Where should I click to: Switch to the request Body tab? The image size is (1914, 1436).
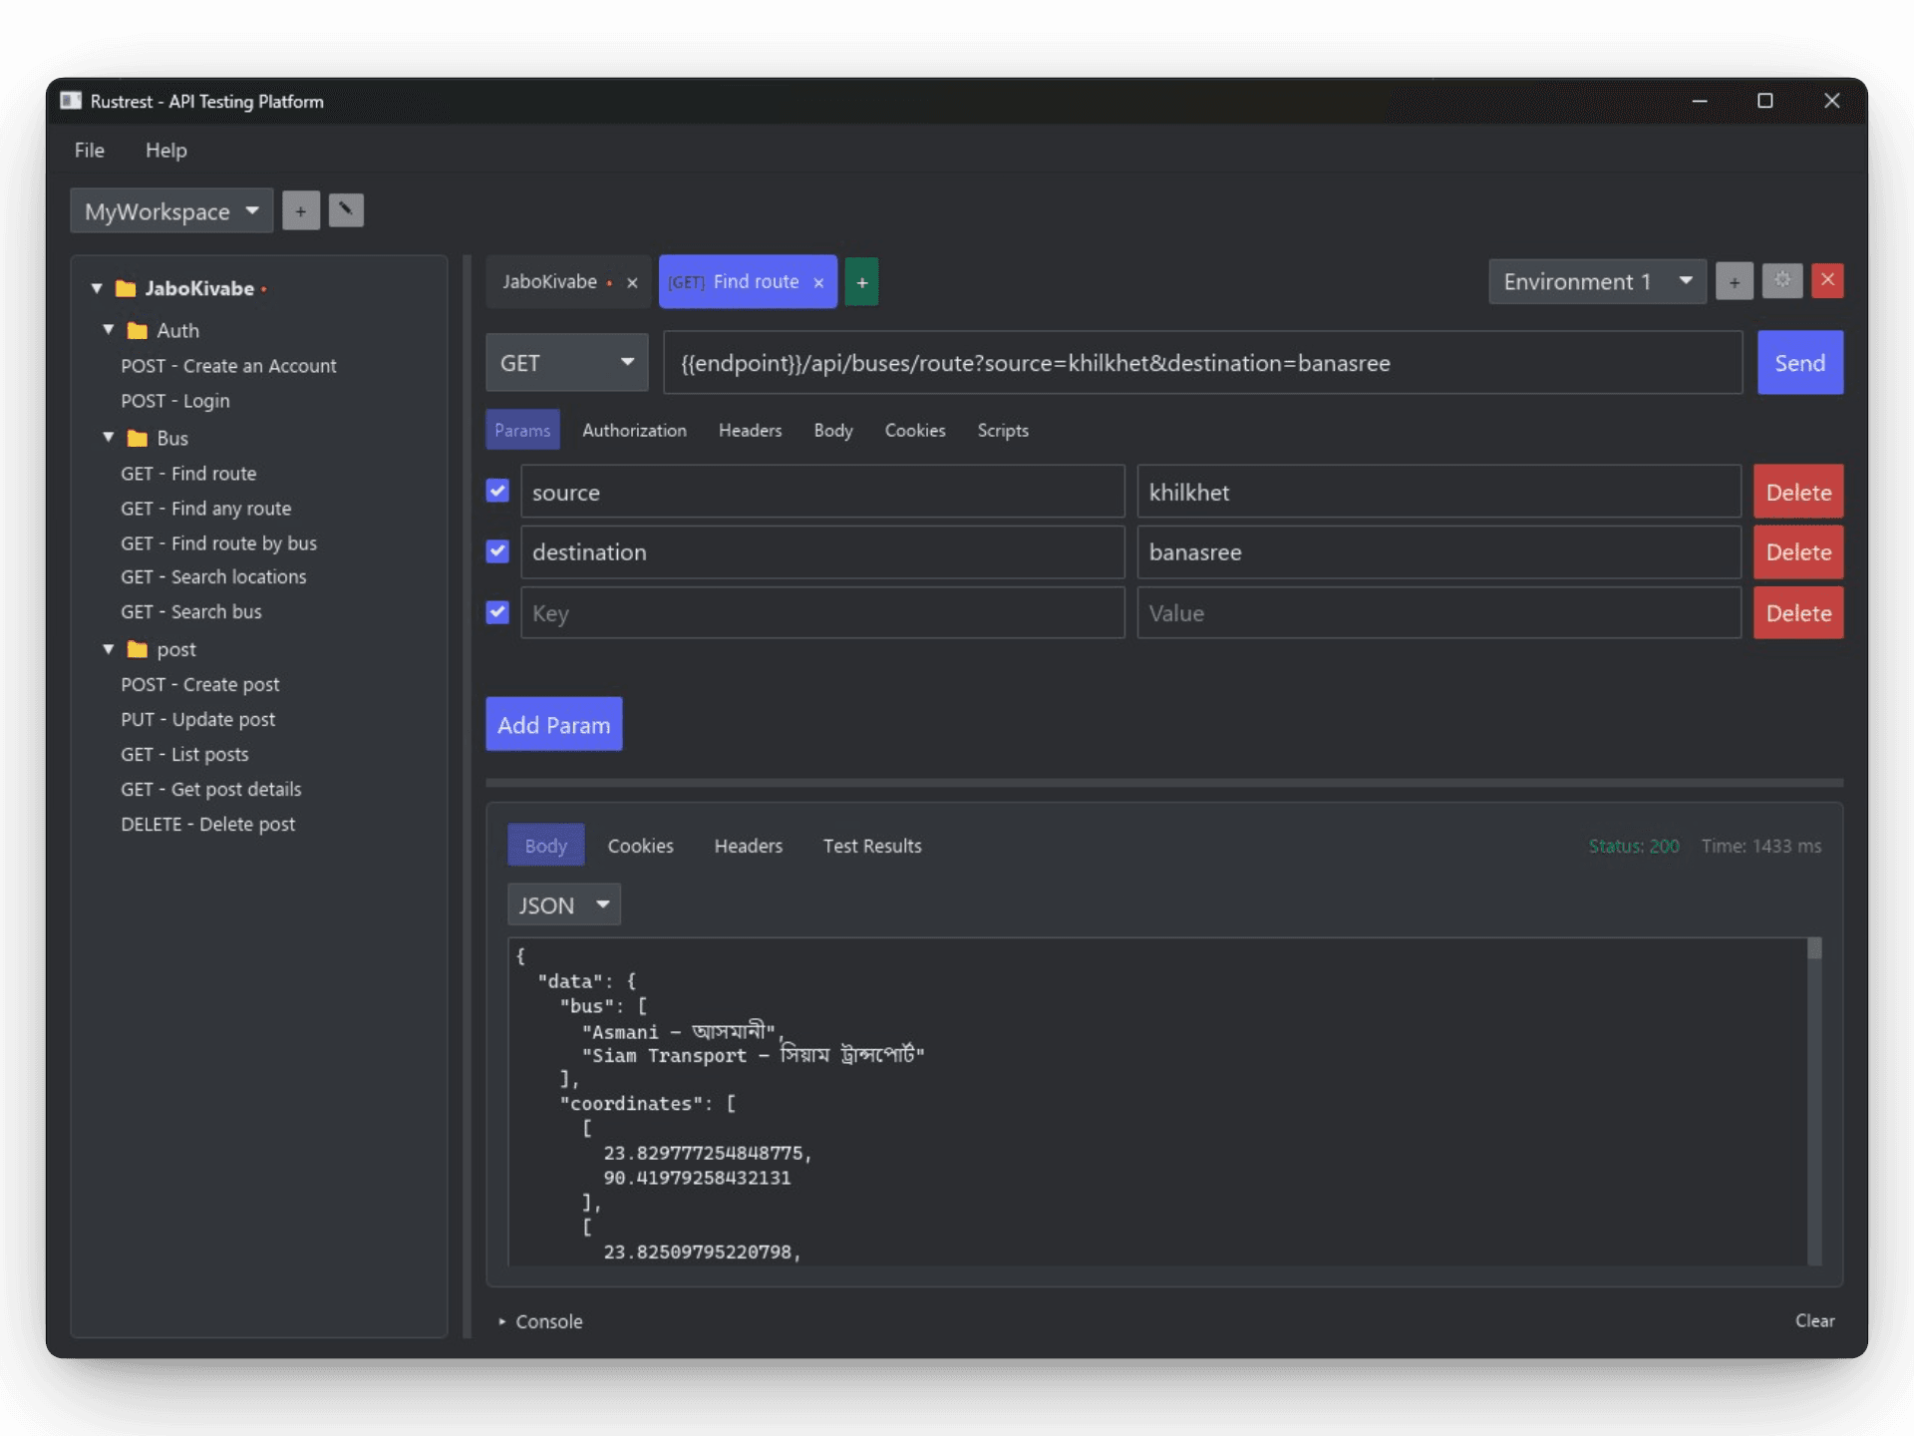point(832,431)
